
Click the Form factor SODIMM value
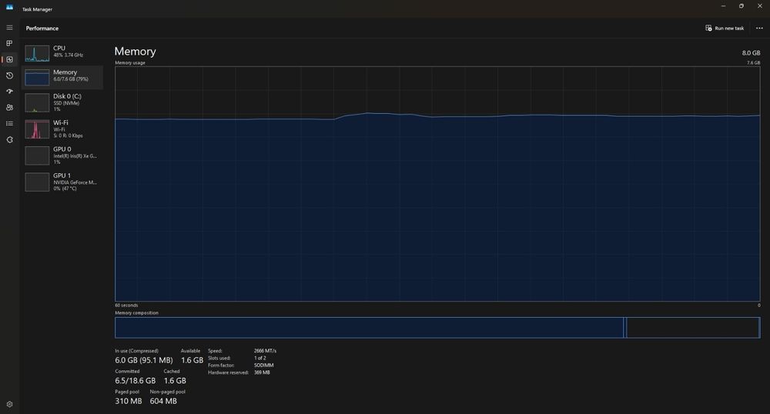pos(263,366)
